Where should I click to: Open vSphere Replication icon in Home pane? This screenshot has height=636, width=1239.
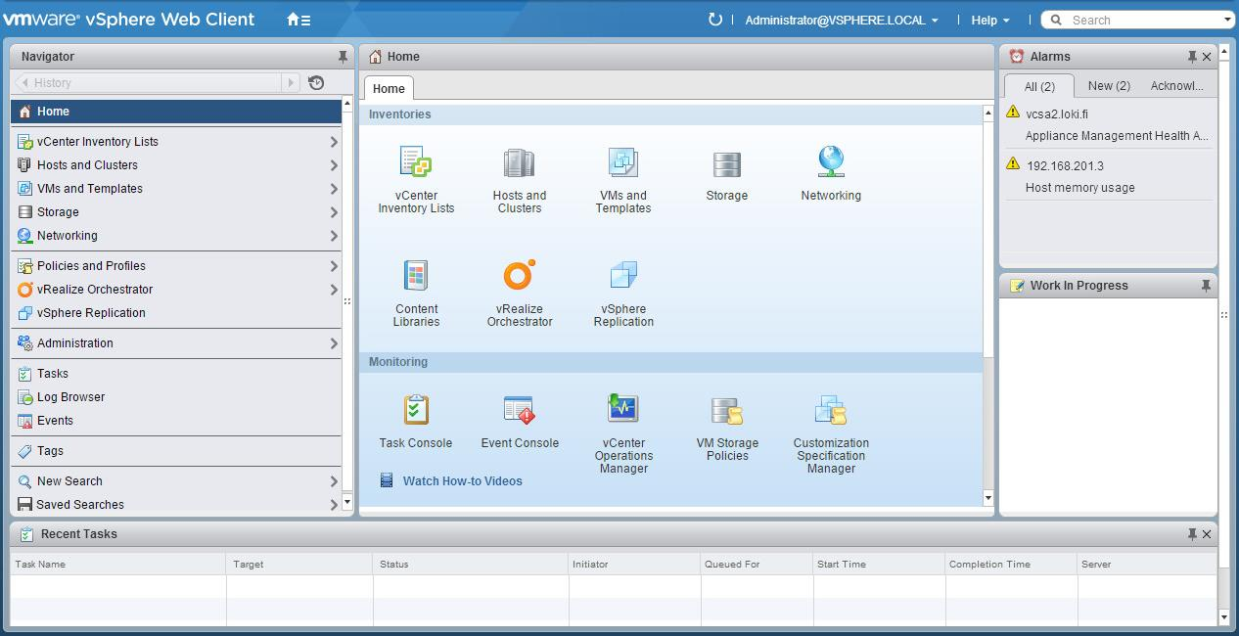(623, 276)
